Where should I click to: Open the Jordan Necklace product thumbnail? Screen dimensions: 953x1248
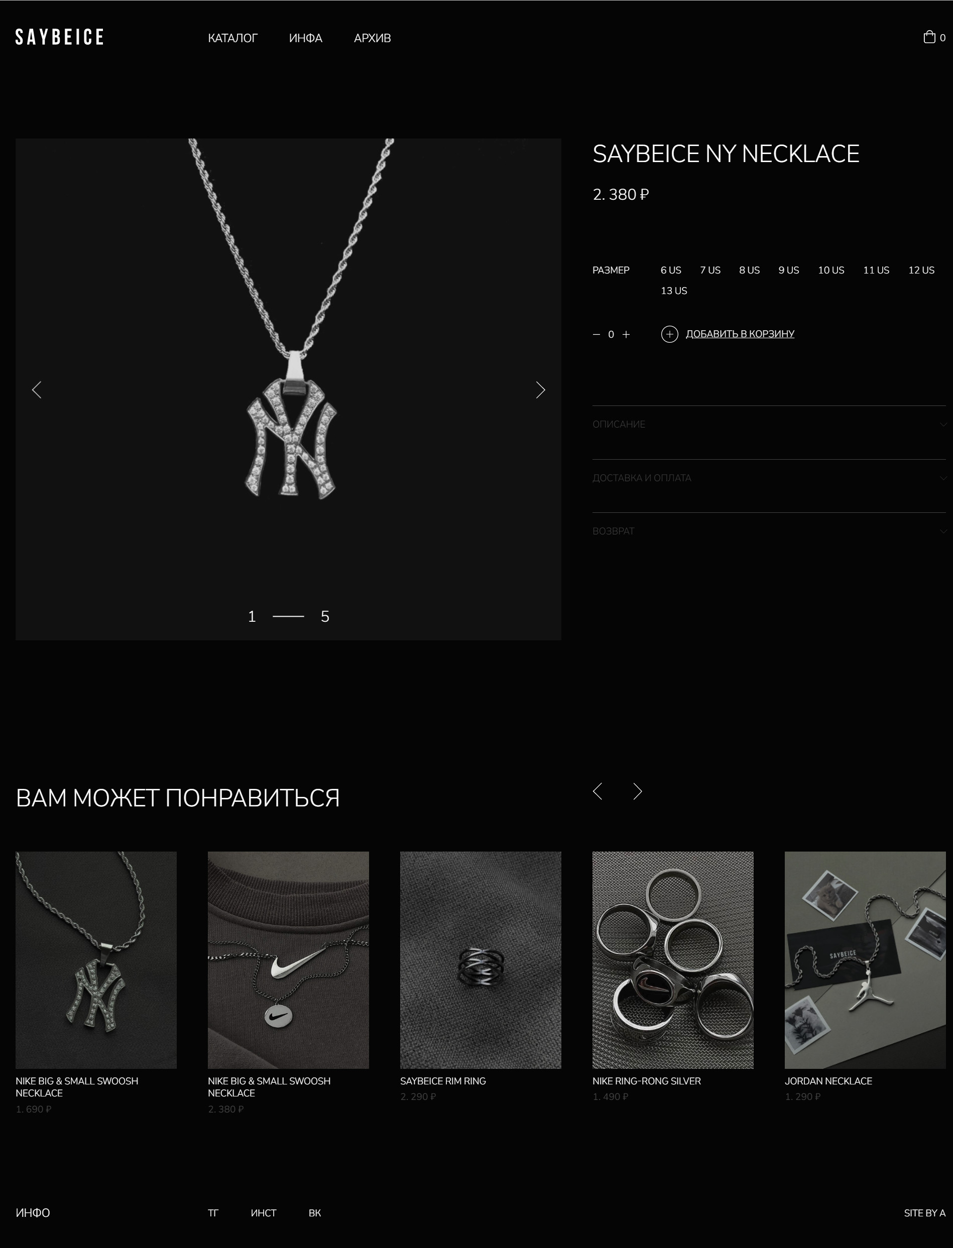(x=865, y=959)
